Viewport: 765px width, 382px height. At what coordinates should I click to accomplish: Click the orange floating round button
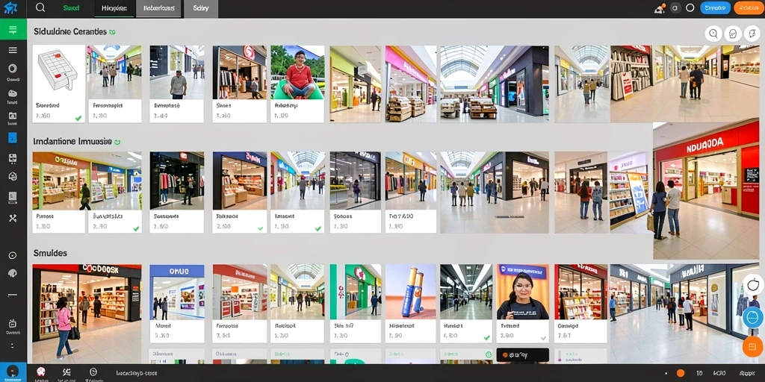tap(752, 346)
